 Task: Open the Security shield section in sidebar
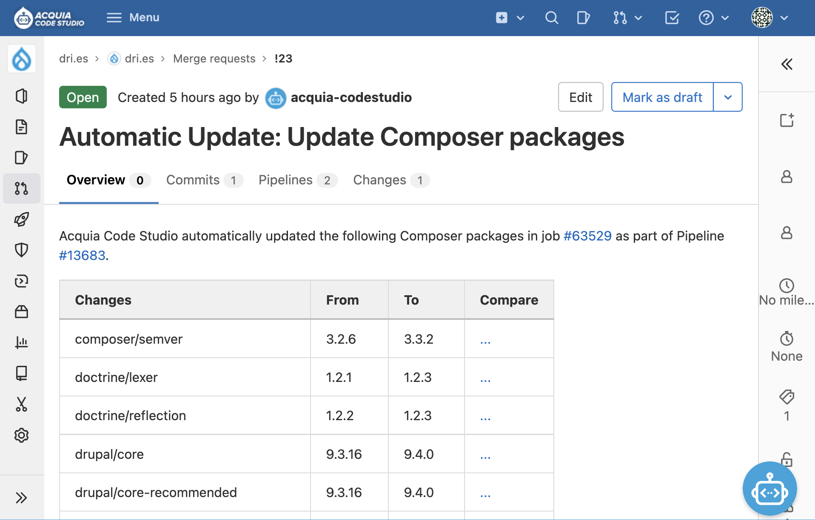(x=21, y=250)
